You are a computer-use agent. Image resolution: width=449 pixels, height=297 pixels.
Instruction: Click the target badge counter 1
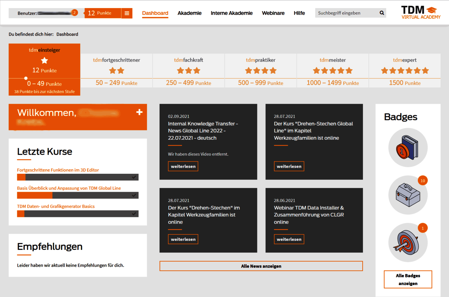[x=423, y=228]
